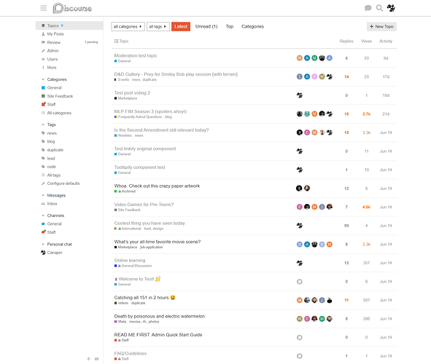Click the plus icon at sidebar bottom
This screenshot has width=431, height=364.
point(88,359)
